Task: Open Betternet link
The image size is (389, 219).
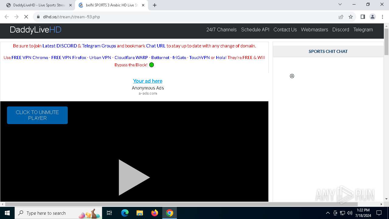Action: pyautogui.click(x=160, y=57)
